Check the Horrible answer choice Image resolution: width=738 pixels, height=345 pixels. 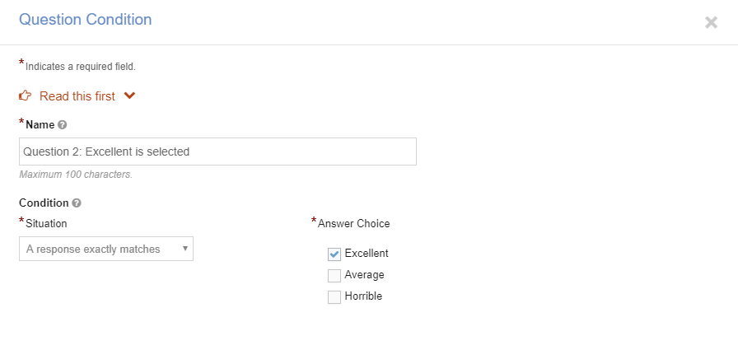point(334,297)
